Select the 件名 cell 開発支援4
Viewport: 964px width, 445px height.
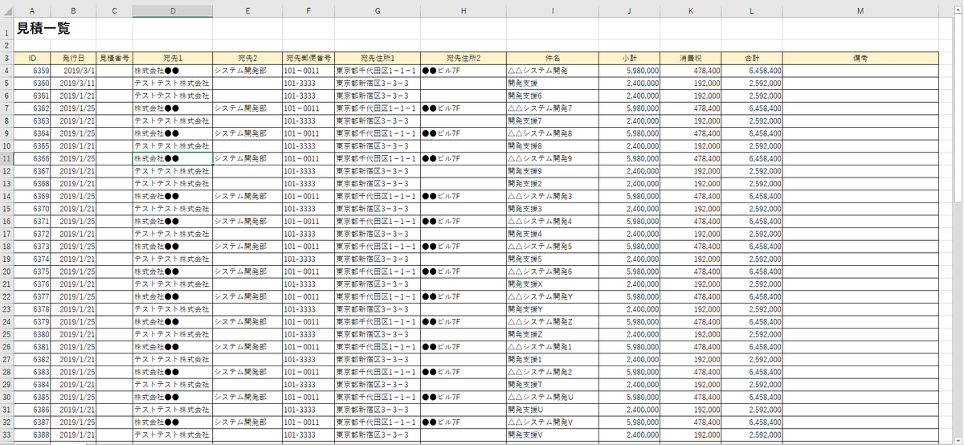point(553,234)
